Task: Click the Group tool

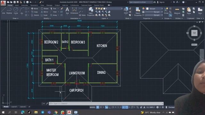Action: coord(166,11)
